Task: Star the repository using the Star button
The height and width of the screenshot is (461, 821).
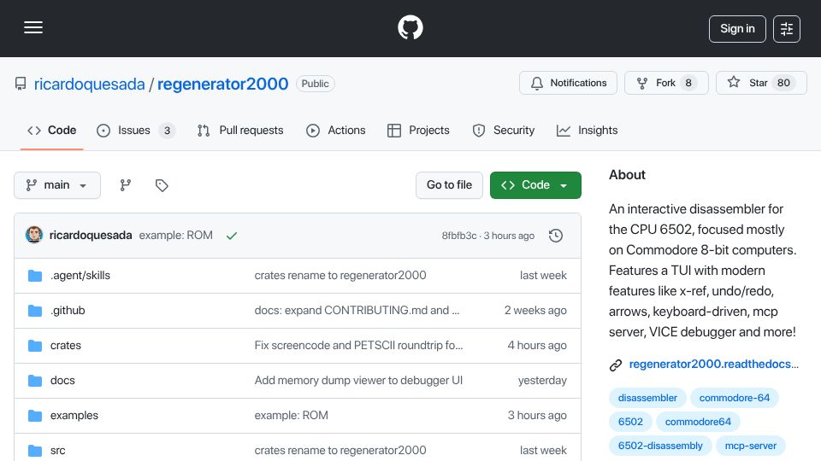Action: pos(761,83)
